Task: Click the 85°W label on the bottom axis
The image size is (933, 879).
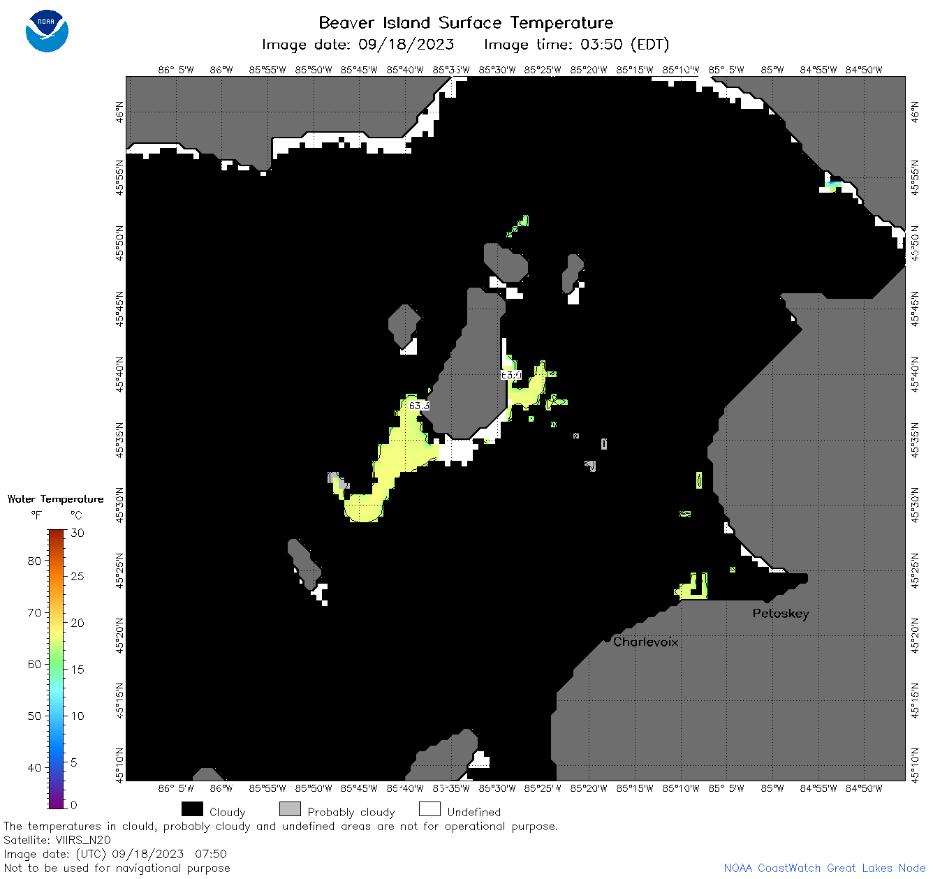Action: tap(772, 788)
